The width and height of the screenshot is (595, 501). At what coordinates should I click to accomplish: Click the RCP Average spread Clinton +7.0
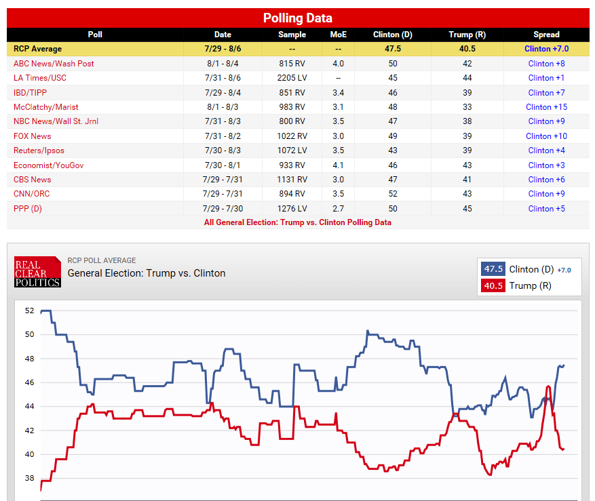pos(546,49)
